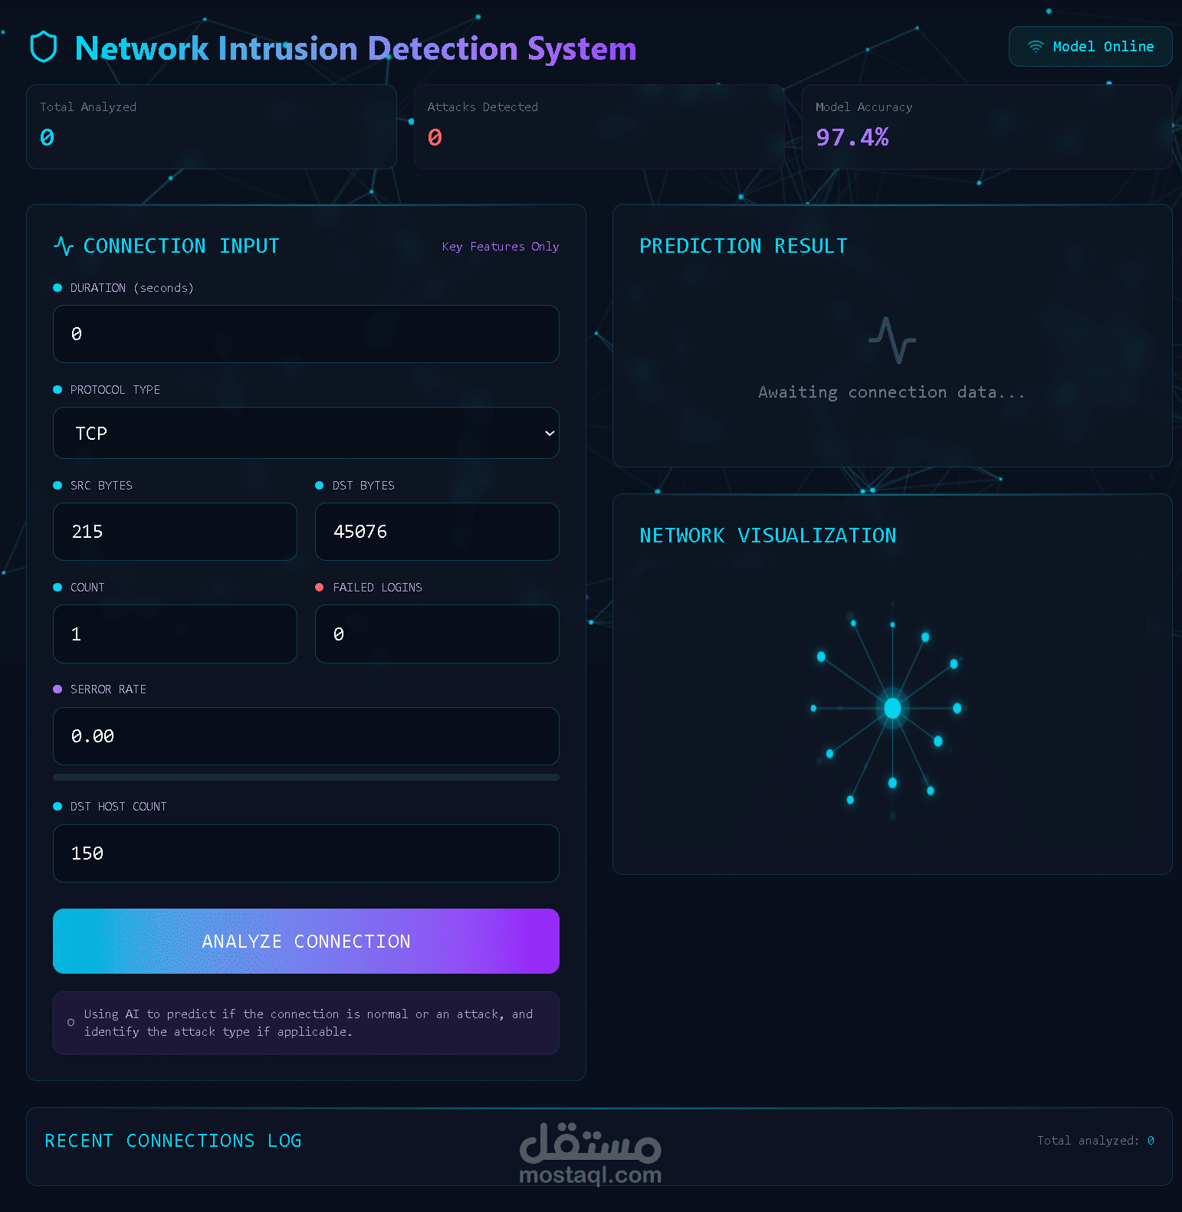Click the RECENT CONNECTIONS LOG heading
The width and height of the screenshot is (1182, 1212).
tap(173, 1141)
